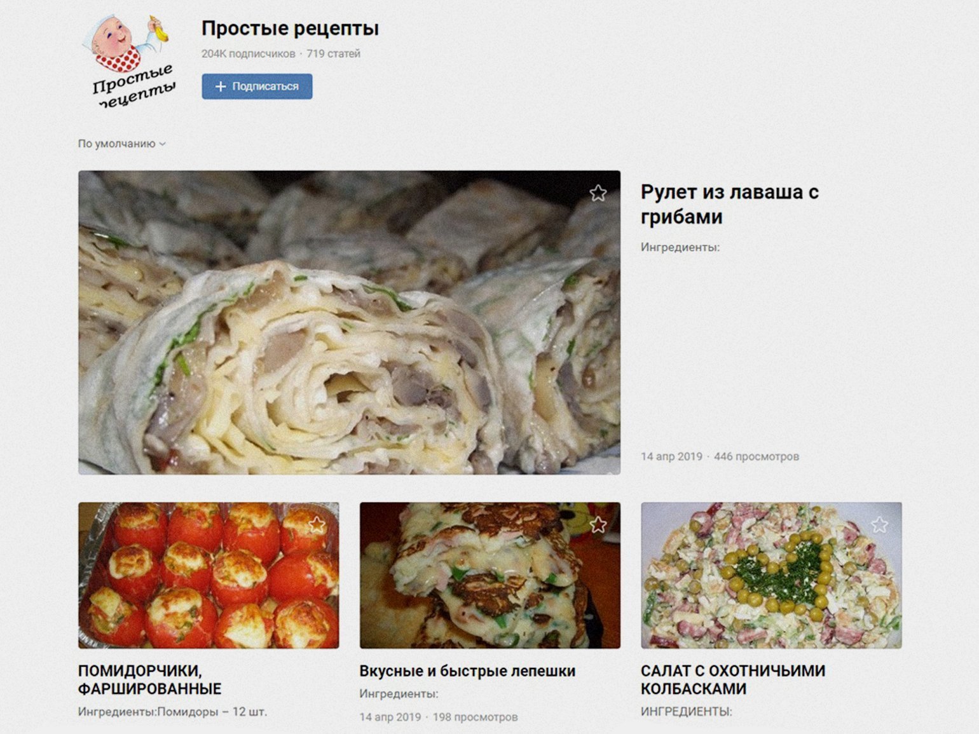Bookmark the stuffed tomatoes article star
The height and width of the screenshot is (734, 979).
[317, 525]
